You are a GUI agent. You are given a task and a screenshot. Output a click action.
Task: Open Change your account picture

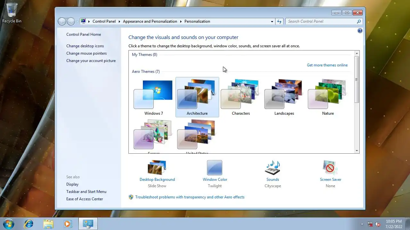click(x=91, y=61)
